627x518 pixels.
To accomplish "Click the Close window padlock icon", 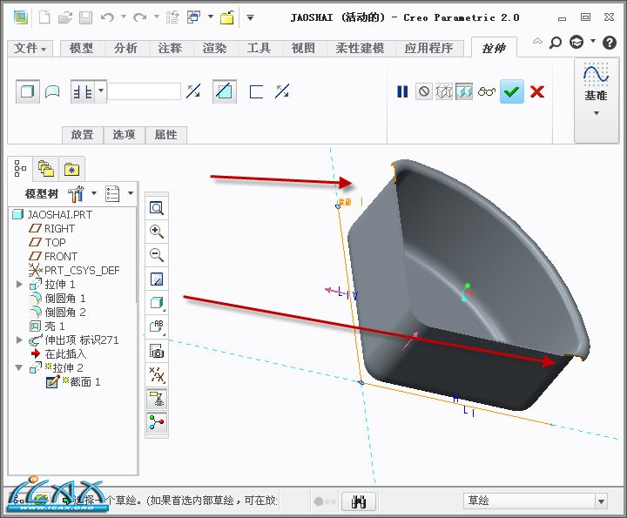I will pyautogui.click(x=226, y=17).
